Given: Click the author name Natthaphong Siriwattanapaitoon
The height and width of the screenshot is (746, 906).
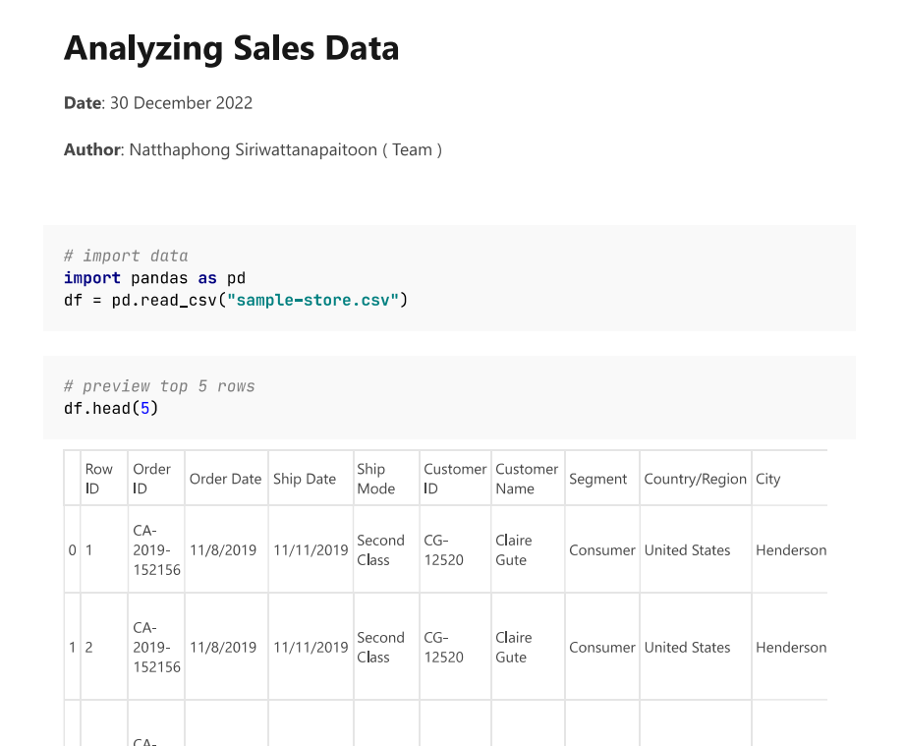Looking at the screenshot, I should [x=254, y=149].
